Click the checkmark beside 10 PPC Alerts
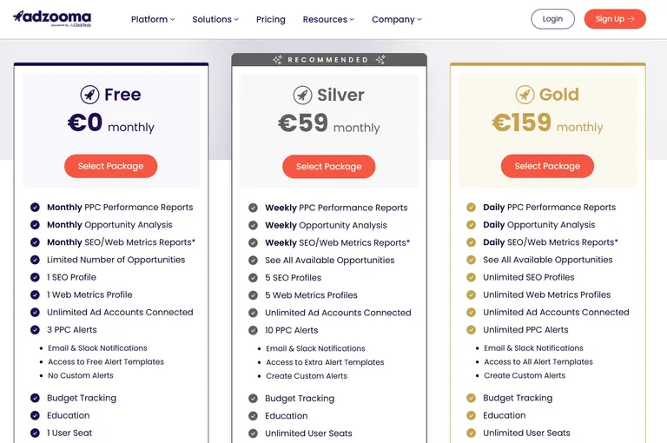 (x=253, y=330)
